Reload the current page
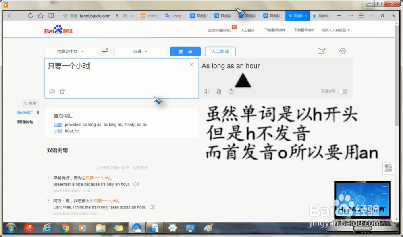 click(x=30, y=16)
